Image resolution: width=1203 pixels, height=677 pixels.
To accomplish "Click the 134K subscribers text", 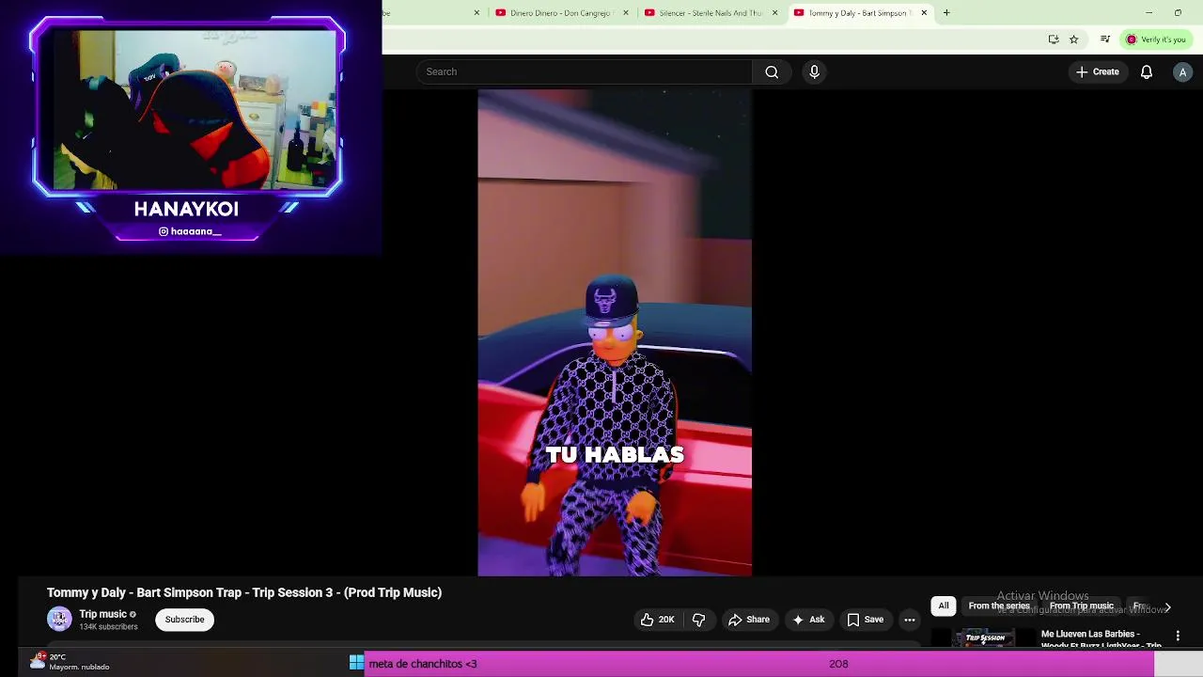I will coord(108,627).
